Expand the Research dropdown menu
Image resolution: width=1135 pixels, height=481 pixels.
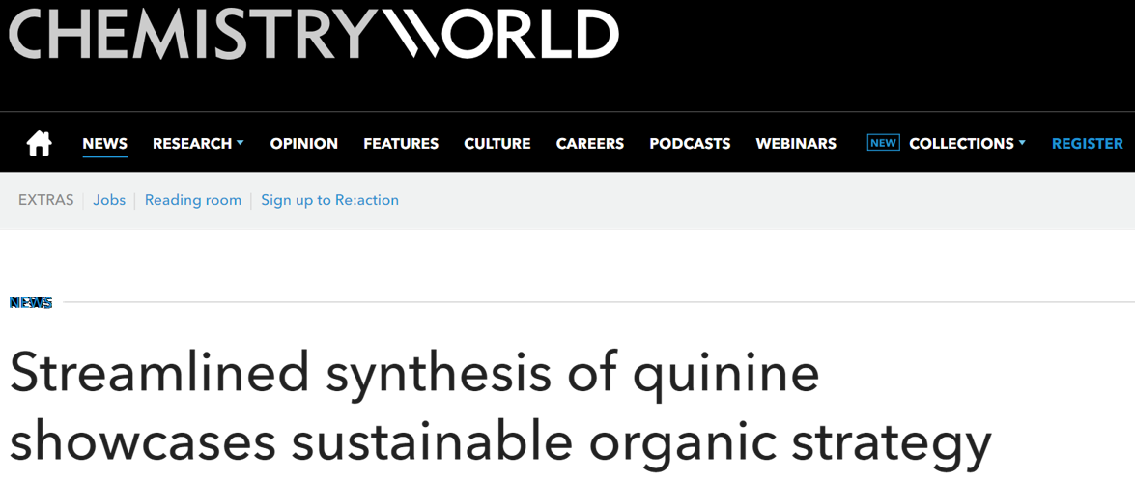[198, 143]
